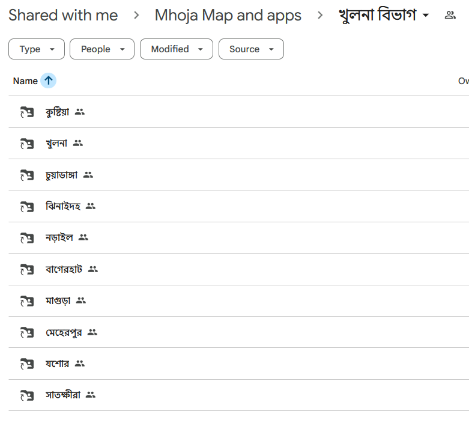Click the shared people icon beside বাগেরহাট
Screen dimensions: 469x429
92,269
